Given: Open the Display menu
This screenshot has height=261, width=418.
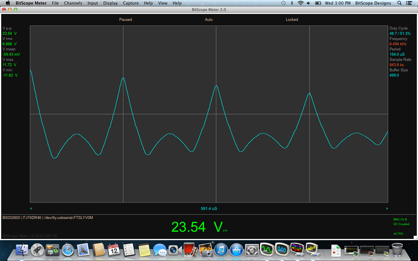Looking at the screenshot, I should tap(110, 3).
